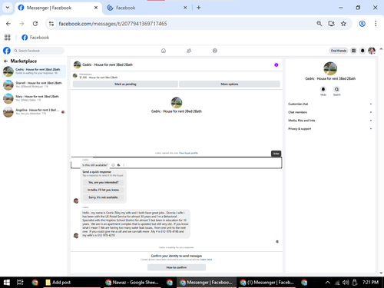Screen dimensions: 384x288
Task: Open the Chrome profile icon
Action: coord(362,24)
